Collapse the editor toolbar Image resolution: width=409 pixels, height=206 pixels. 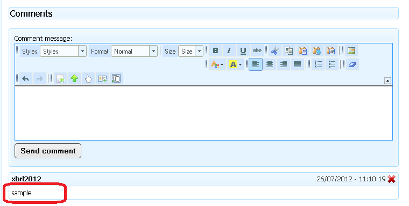pyautogui.click(x=387, y=81)
